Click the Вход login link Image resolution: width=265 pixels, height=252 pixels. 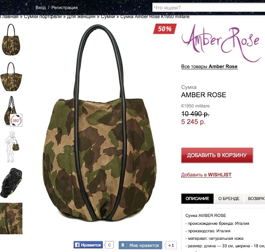coord(40,7)
